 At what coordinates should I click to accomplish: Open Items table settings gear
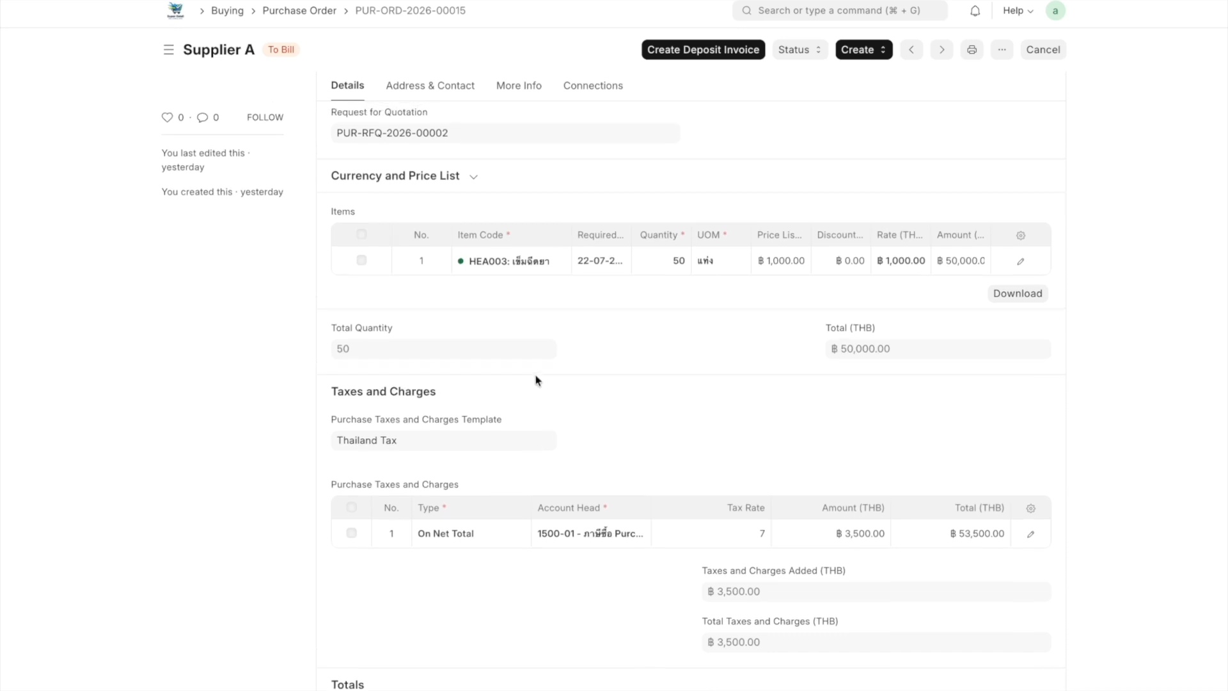click(x=1021, y=235)
